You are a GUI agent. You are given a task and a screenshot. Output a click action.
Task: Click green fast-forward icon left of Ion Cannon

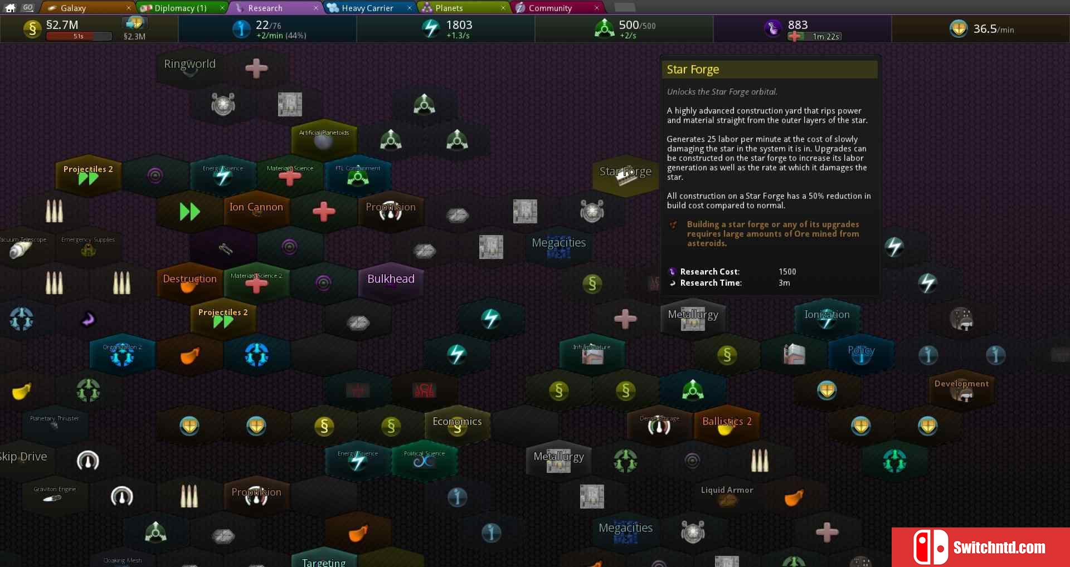click(x=189, y=211)
